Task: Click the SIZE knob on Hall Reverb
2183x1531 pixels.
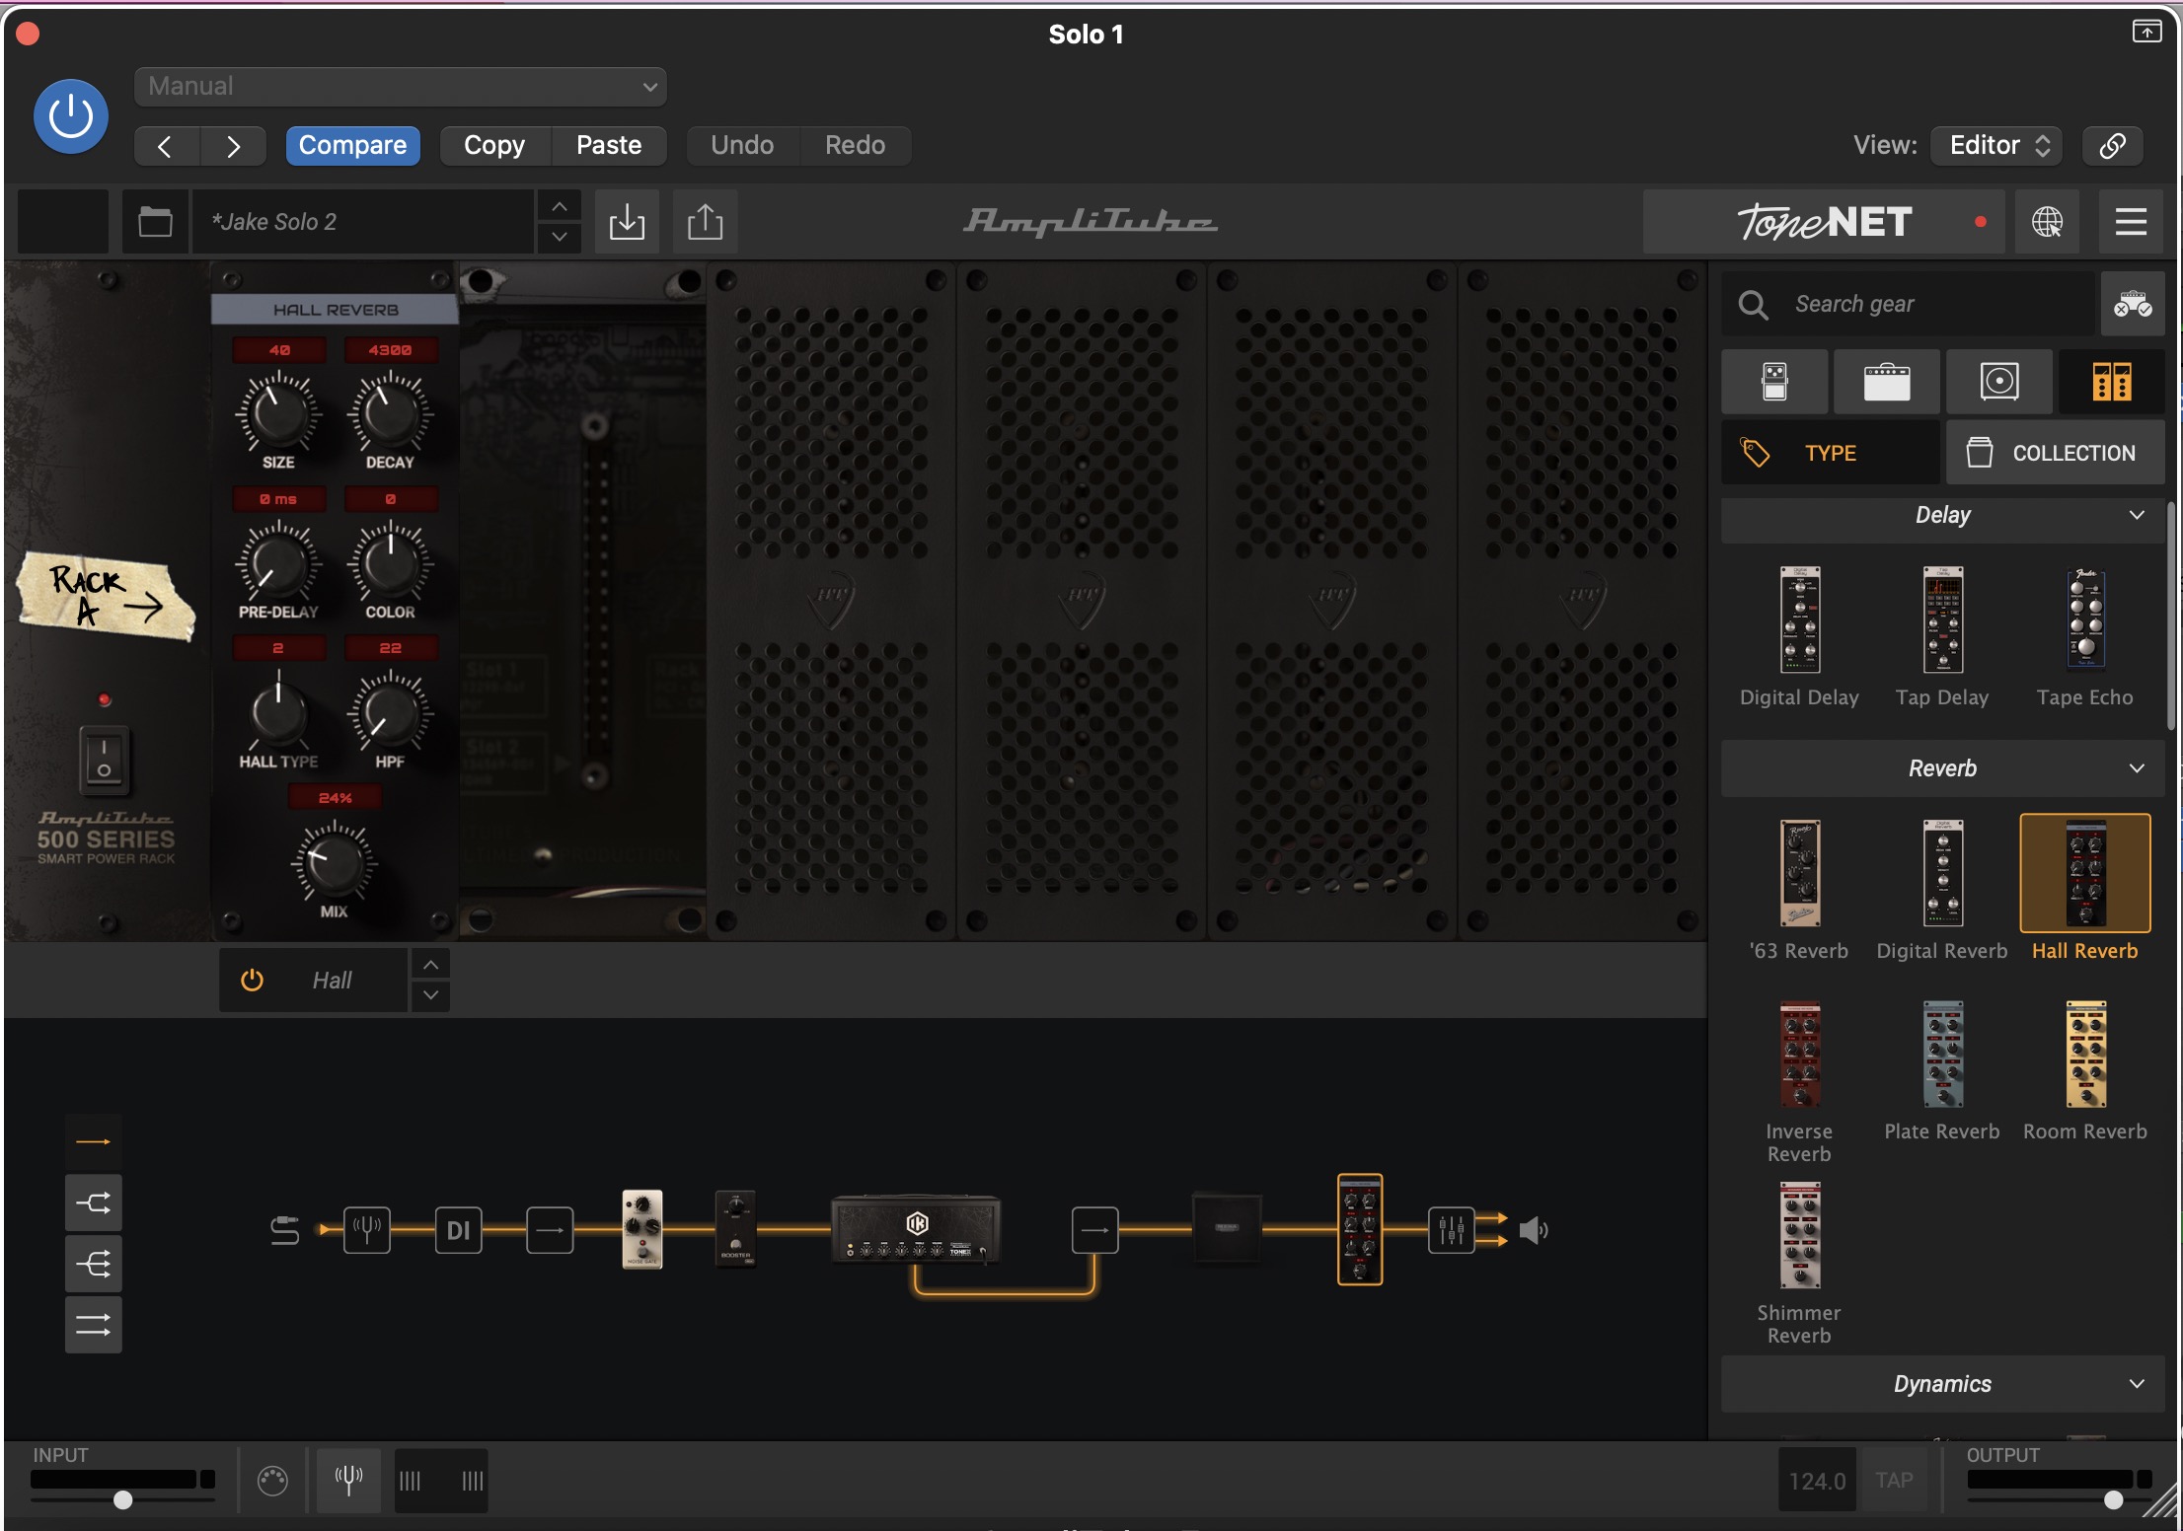Action: pos(278,412)
